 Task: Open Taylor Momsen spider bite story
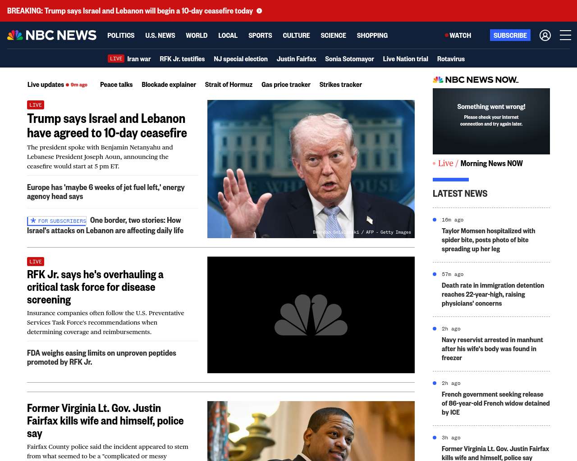point(489,240)
